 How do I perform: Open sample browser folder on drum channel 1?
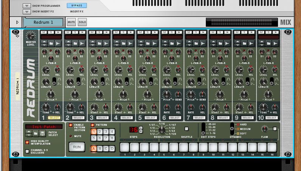51,44
